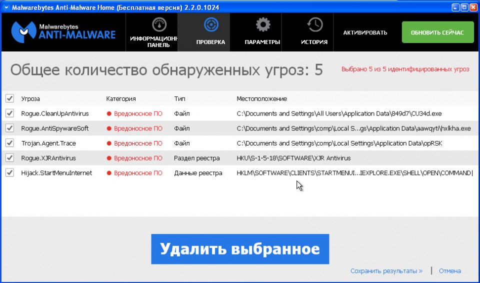Switch to ИНФОРМАЦИОННАЯ ПАНЕЛЬ tab
480x283 pixels.
(152, 32)
